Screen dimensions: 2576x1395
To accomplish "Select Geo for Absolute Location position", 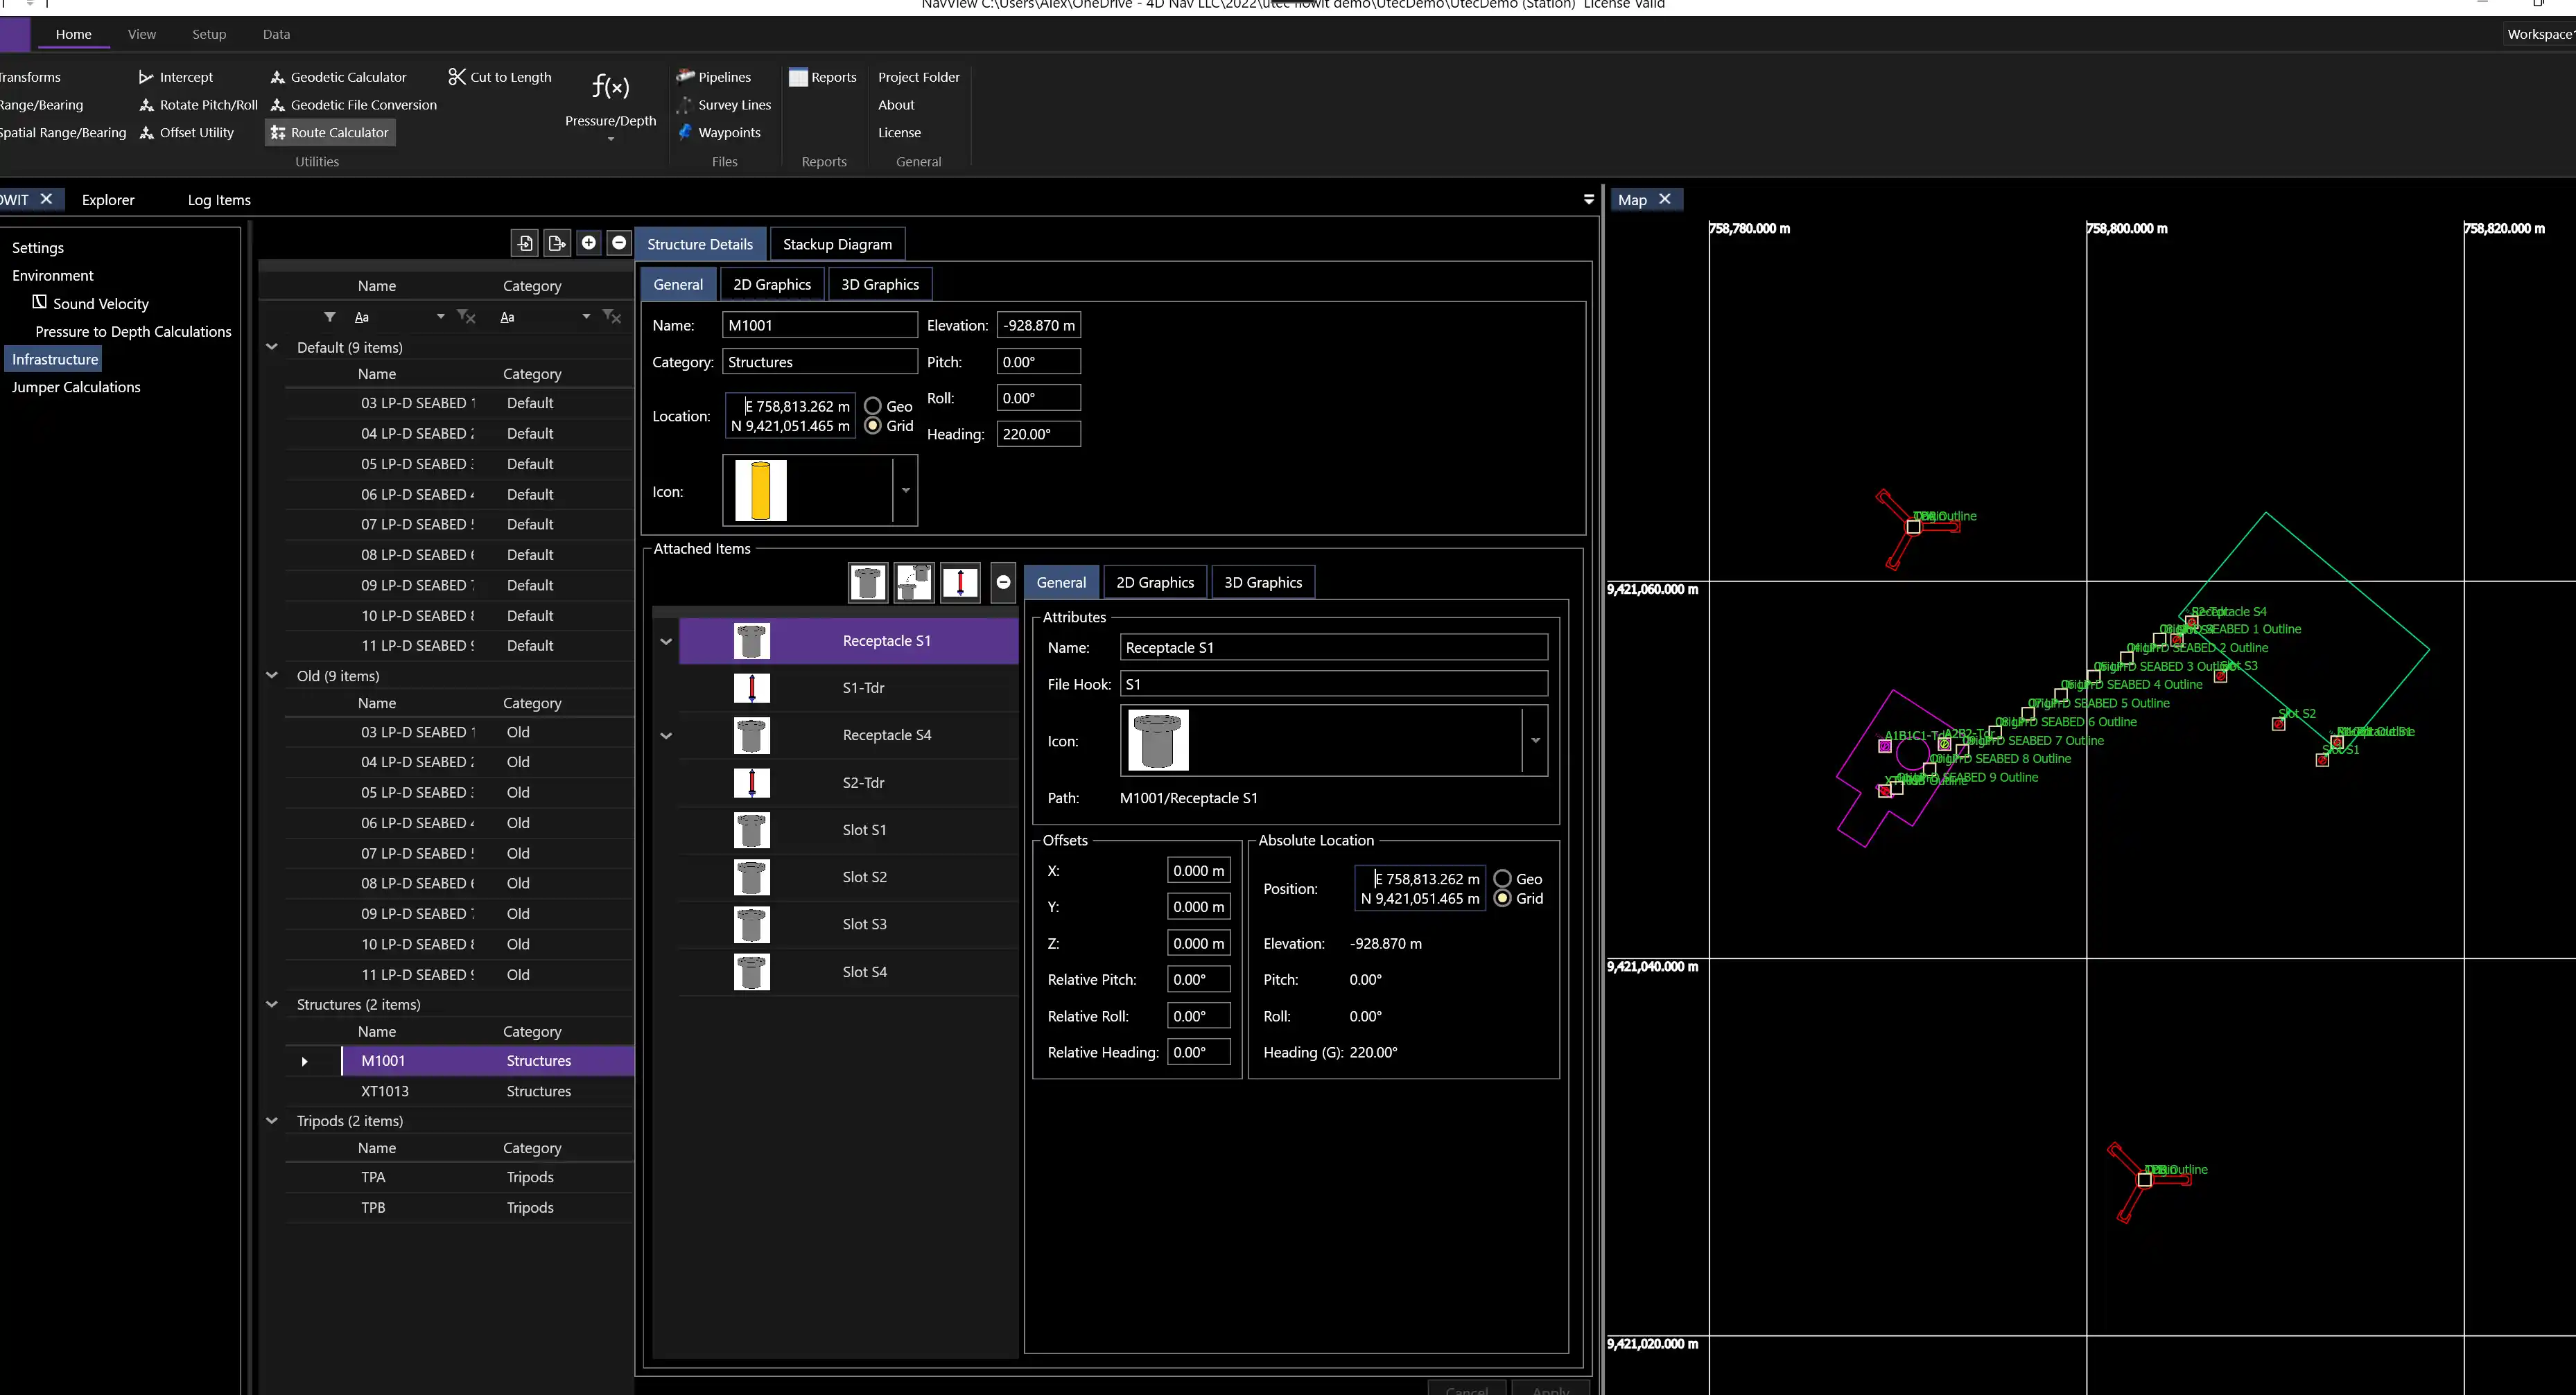I will click(1502, 879).
